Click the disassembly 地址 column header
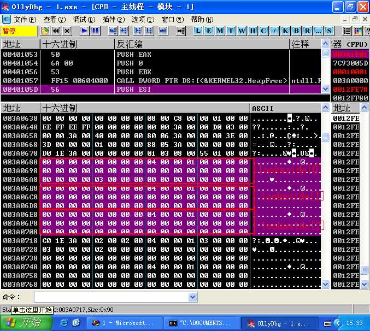The width and height of the screenshot is (370, 331). [x=21, y=44]
